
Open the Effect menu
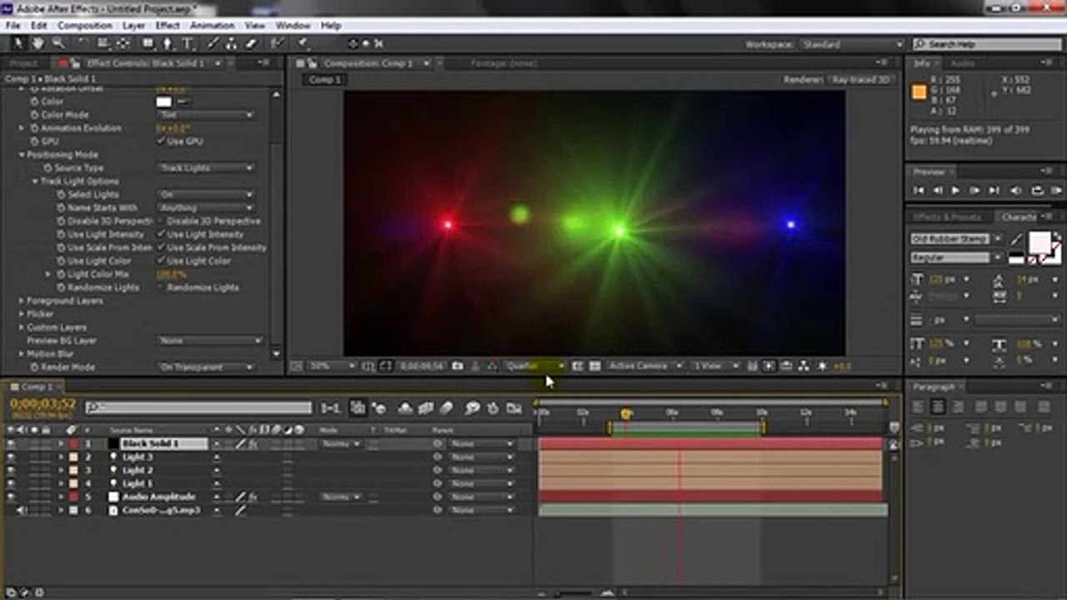[168, 26]
